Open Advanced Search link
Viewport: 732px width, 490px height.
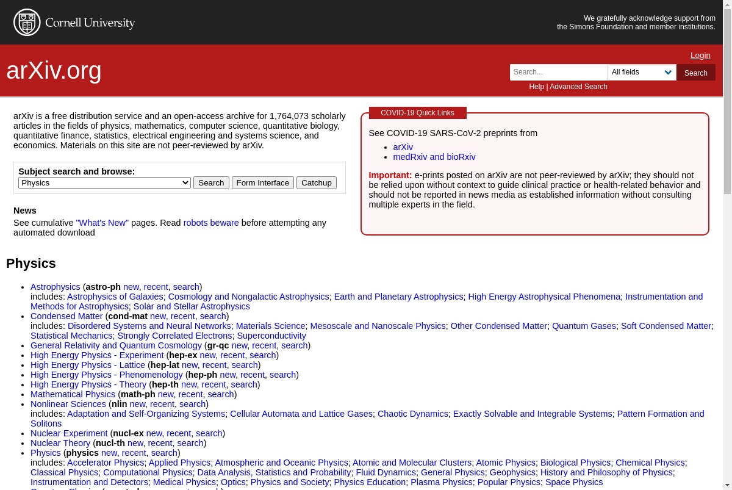(x=578, y=87)
